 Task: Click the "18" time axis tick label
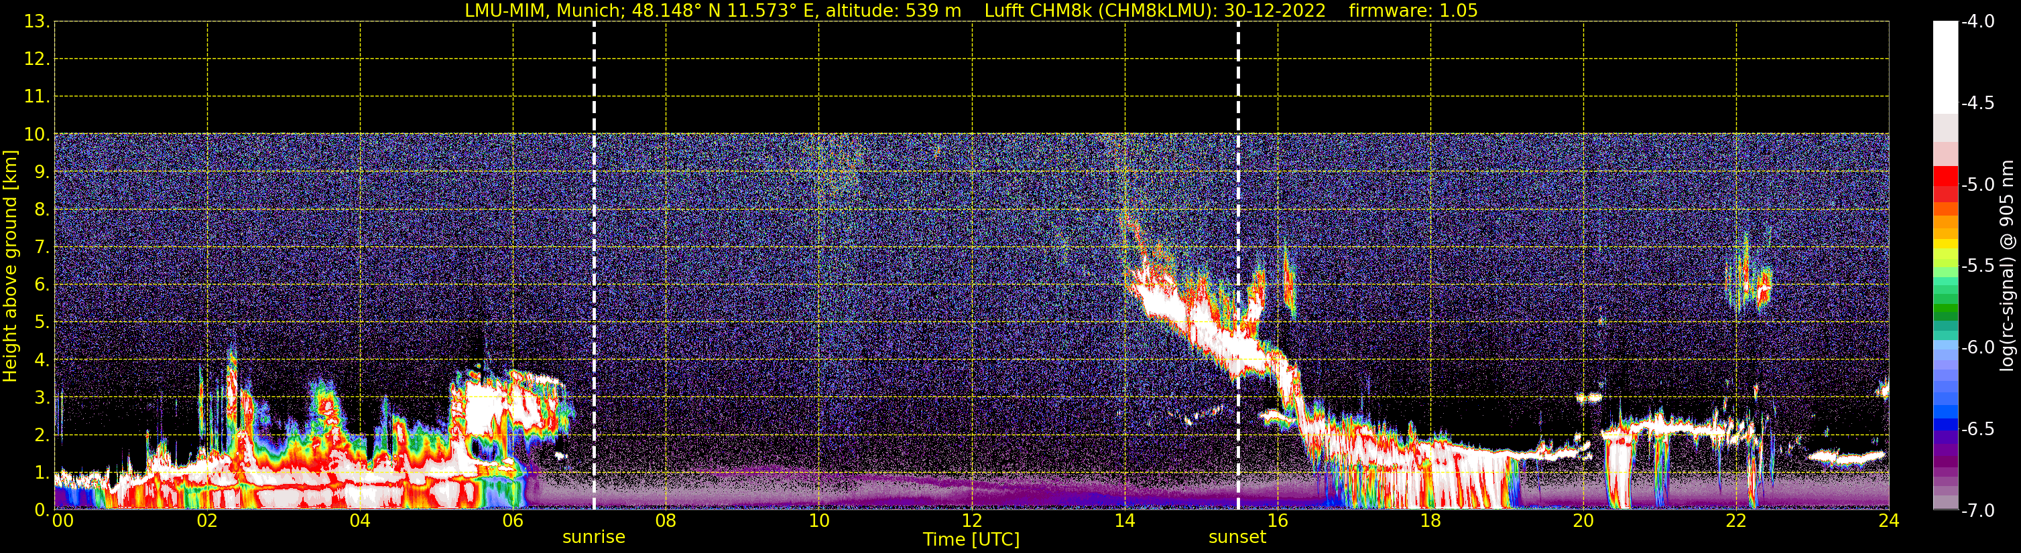click(x=1431, y=521)
